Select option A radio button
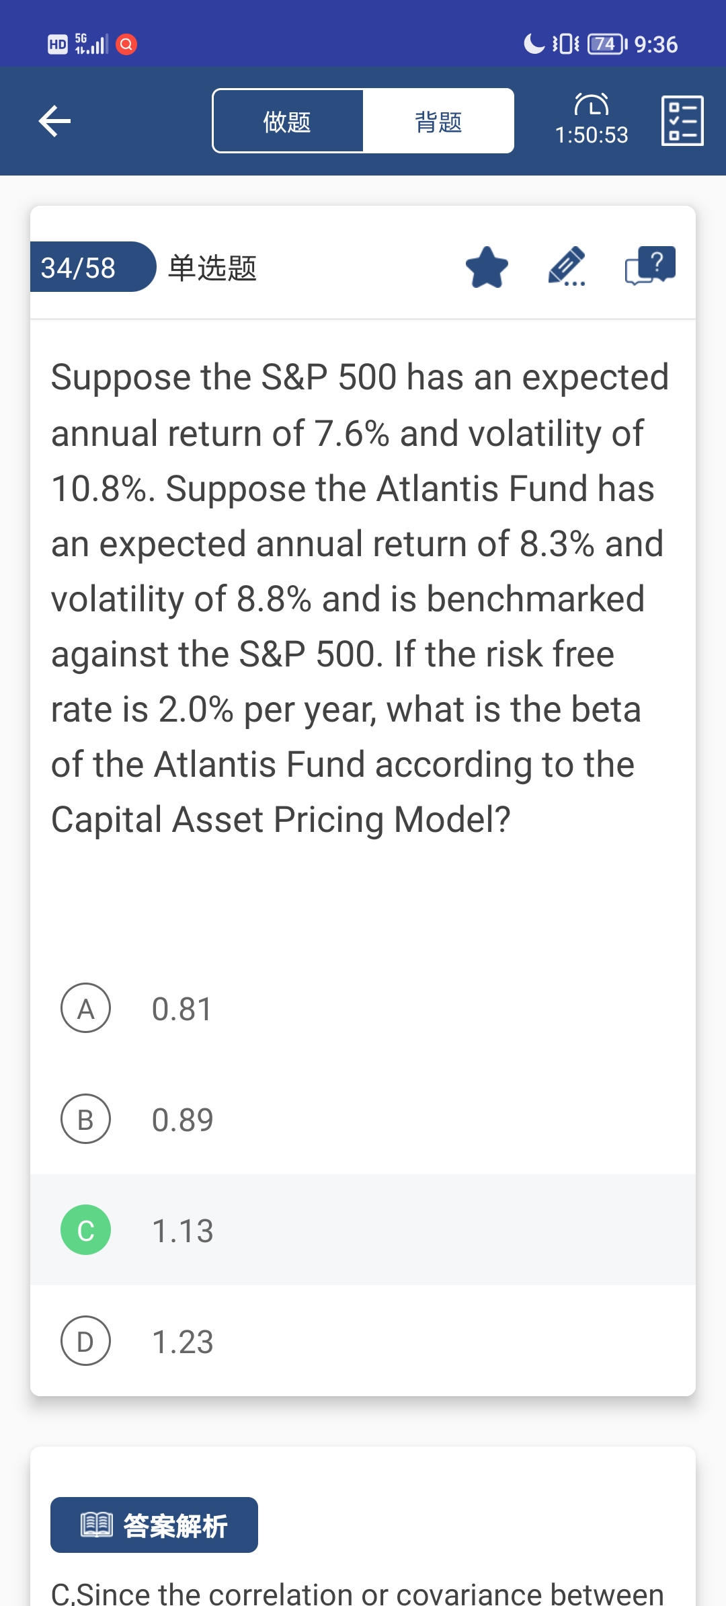The image size is (726, 1606). 86,1008
